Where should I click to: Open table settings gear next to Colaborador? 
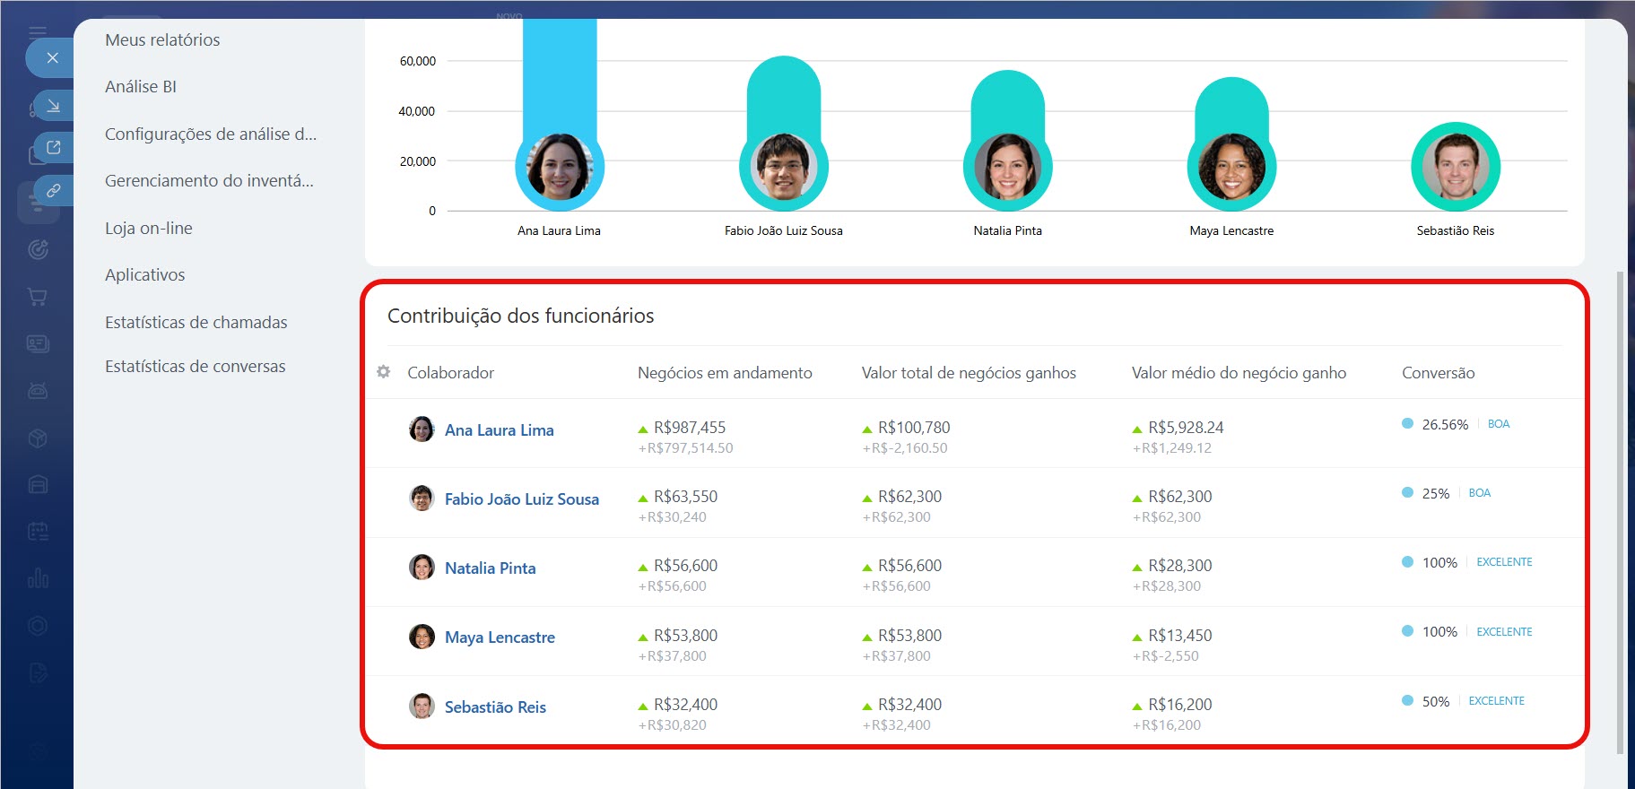[x=384, y=372]
